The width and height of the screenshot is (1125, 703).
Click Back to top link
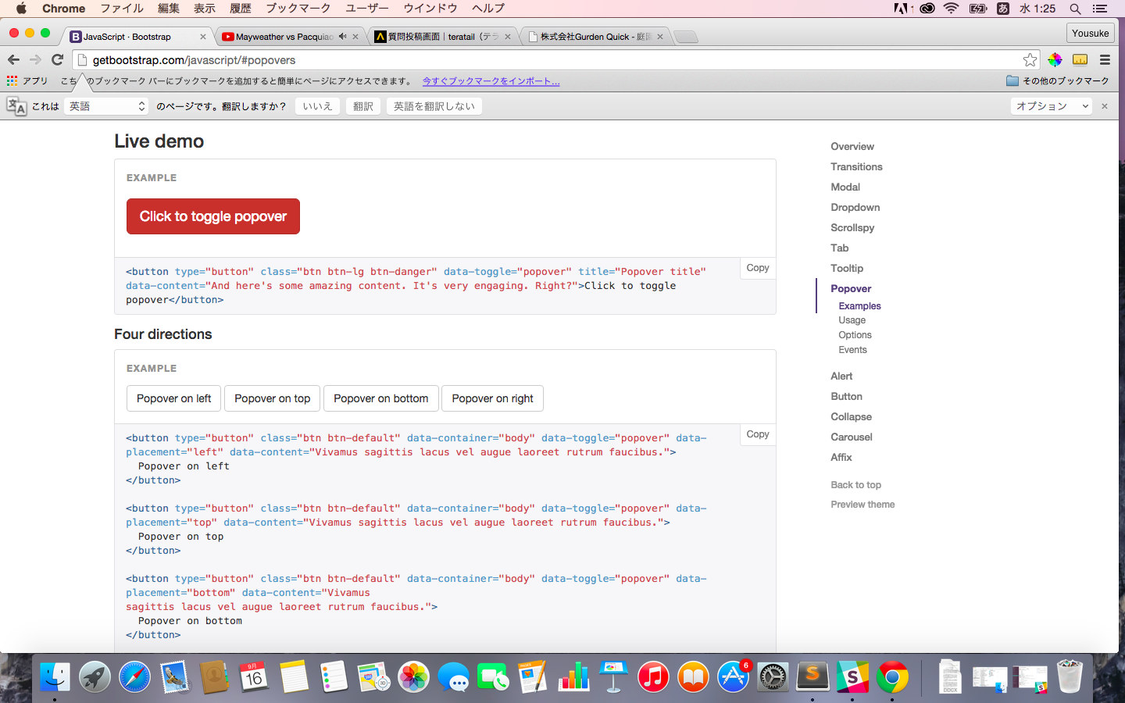[855, 485]
